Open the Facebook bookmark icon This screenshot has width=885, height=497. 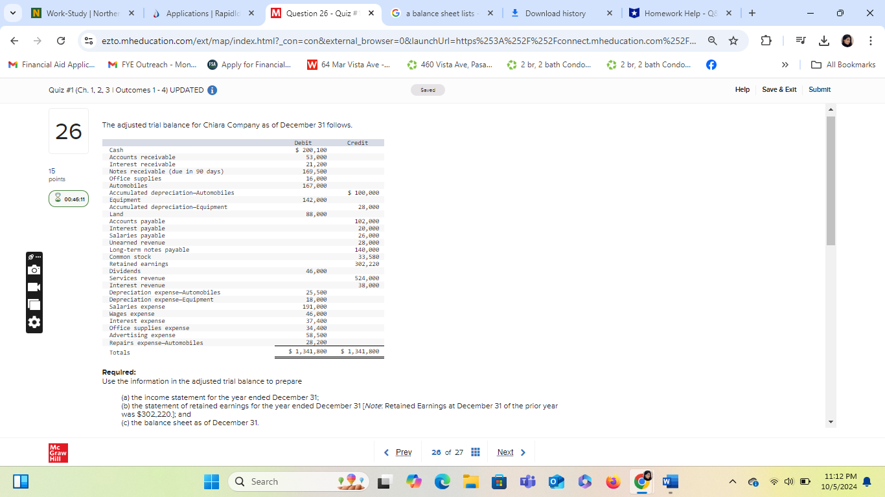[711, 65]
